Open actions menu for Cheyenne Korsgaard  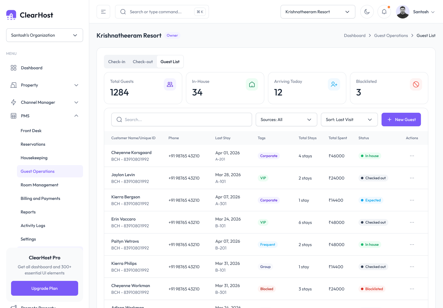[412, 156]
